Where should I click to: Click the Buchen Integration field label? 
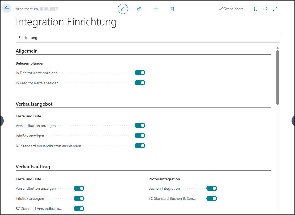164,188
